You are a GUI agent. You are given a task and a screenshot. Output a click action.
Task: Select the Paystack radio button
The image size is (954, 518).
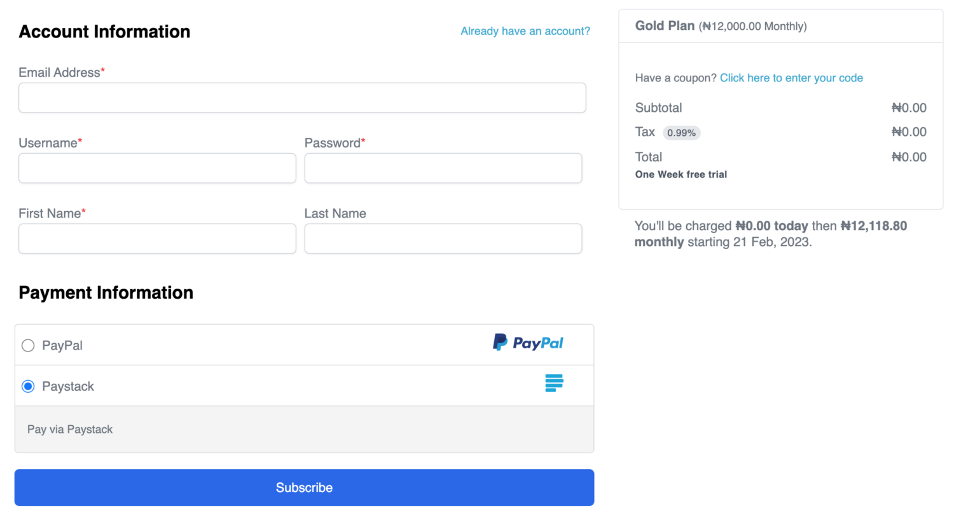(x=28, y=386)
